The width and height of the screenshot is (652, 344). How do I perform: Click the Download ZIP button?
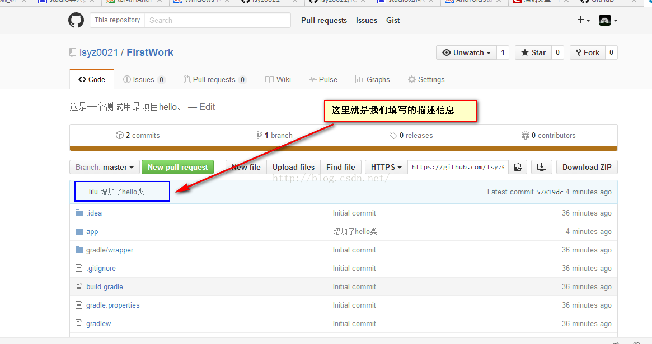(x=587, y=167)
